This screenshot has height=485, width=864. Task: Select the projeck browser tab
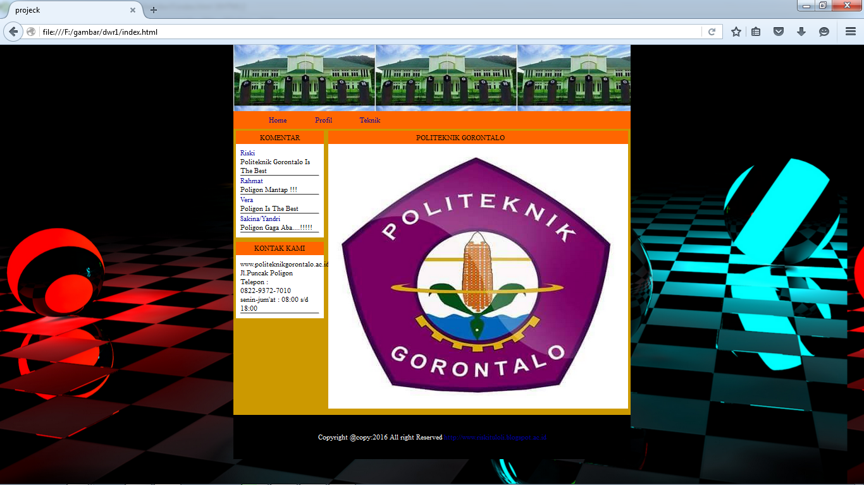(x=71, y=10)
